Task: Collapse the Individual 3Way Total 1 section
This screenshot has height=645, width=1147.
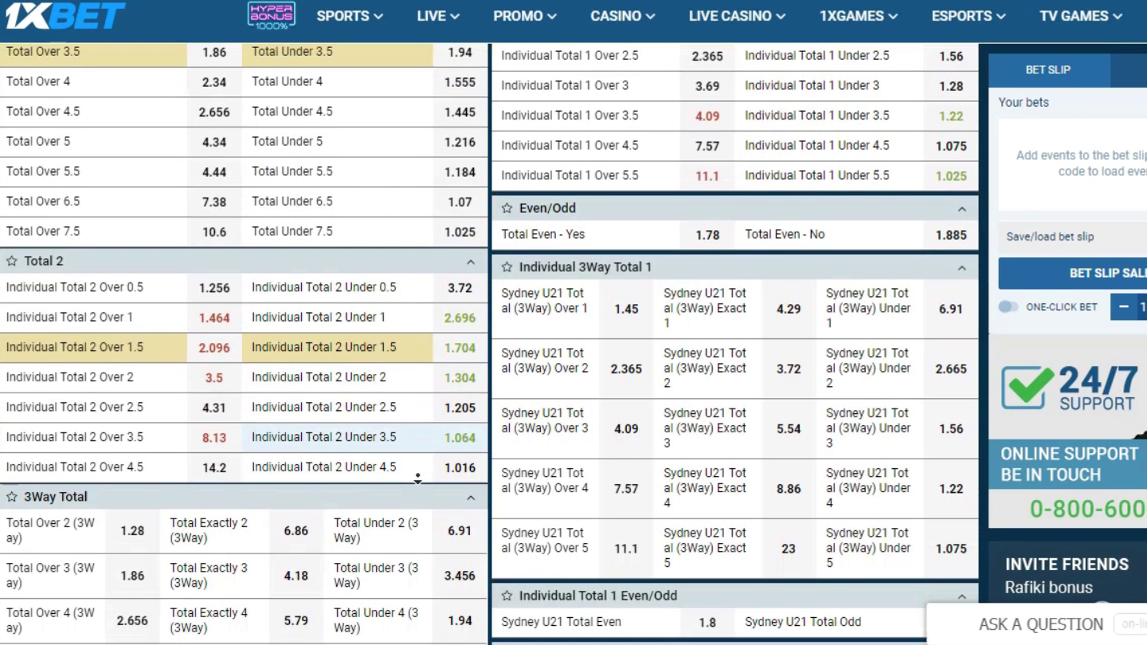Action: 961,268
